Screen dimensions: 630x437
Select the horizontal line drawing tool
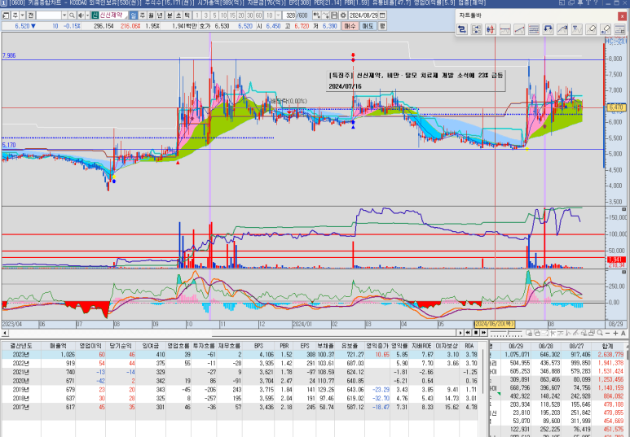[505, 29]
